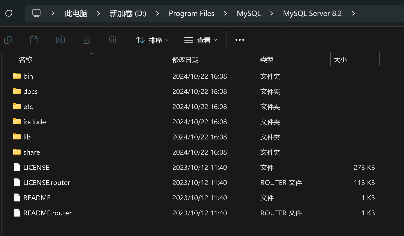Navigate to 新加卷 (D:) breadcrumb

pyautogui.click(x=128, y=13)
